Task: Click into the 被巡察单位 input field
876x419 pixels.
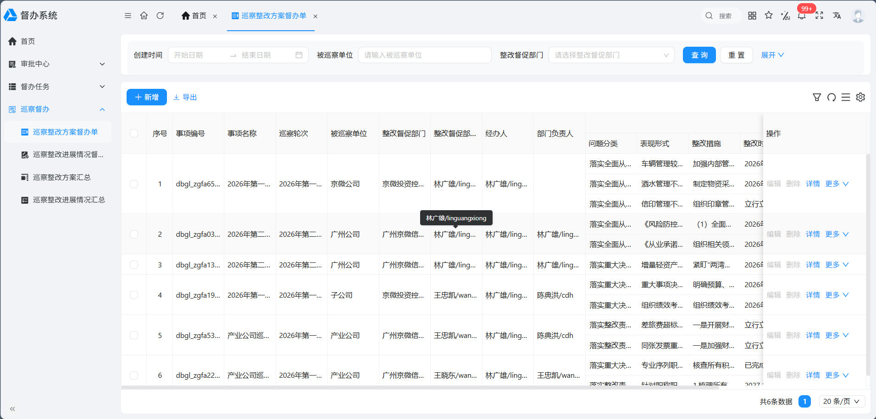Action: tap(425, 55)
